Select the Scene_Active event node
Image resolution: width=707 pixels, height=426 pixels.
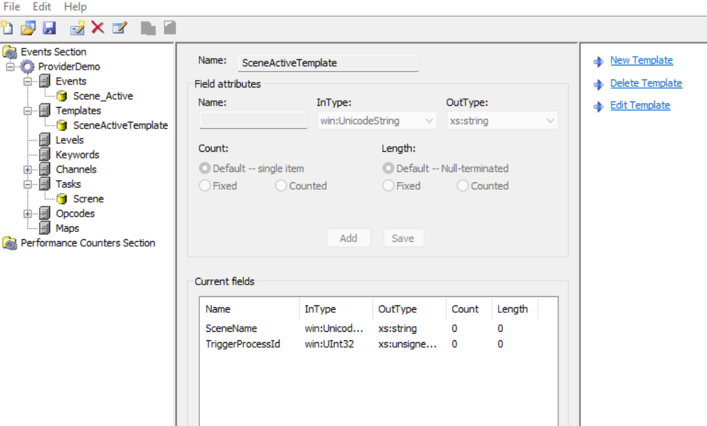click(x=103, y=95)
